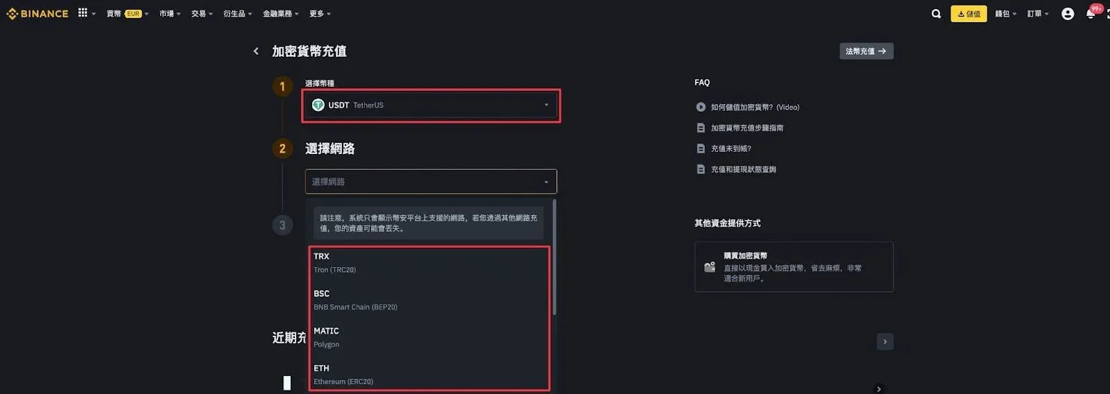Open 充值未到帳? link

coord(731,149)
